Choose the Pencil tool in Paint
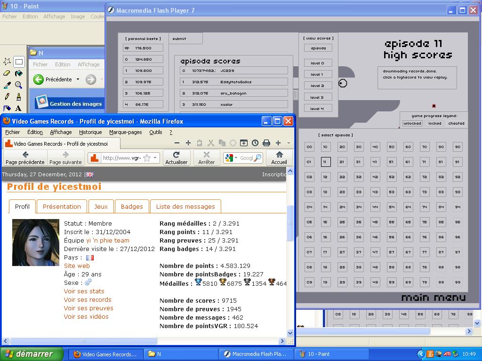Screen dimensions: 482x361 pos(7,97)
